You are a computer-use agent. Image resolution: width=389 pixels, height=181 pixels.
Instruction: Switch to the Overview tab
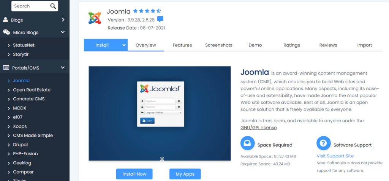click(x=146, y=45)
